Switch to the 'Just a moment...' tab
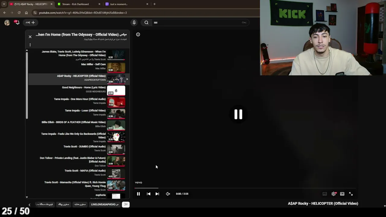The height and width of the screenshot is (217, 386). pyautogui.click(x=127, y=4)
